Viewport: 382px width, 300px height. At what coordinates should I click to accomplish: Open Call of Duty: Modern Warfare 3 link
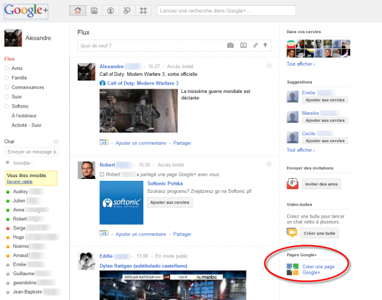(x=143, y=83)
